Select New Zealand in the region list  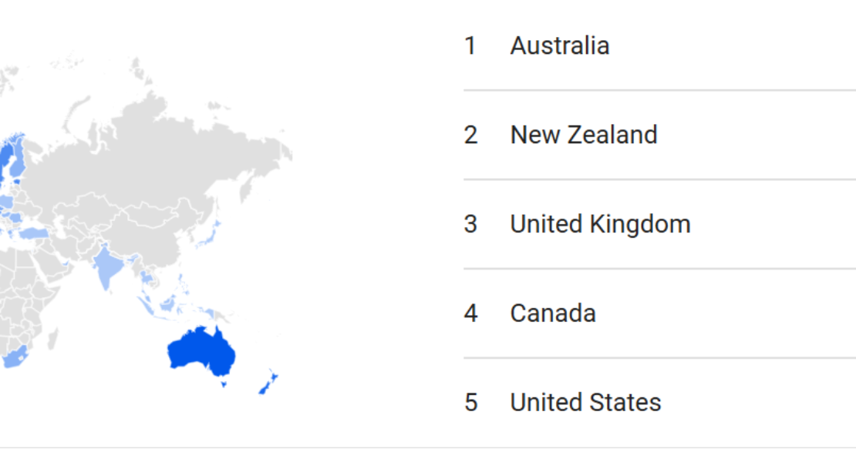tap(583, 135)
